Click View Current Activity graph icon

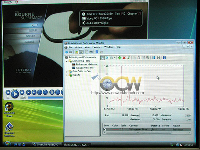coord(102,58)
